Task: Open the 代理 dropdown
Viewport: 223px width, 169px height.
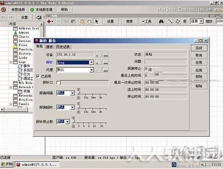Action: (x=92, y=70)
